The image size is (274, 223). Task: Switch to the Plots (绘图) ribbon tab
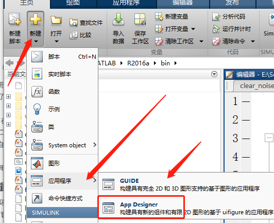73,3
